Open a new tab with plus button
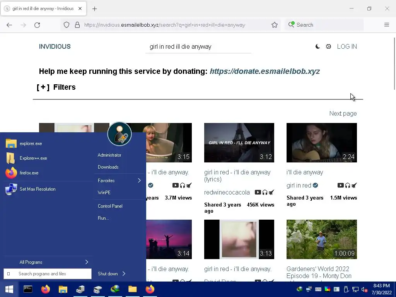This screenshot has height=297, width=396. 95,9
